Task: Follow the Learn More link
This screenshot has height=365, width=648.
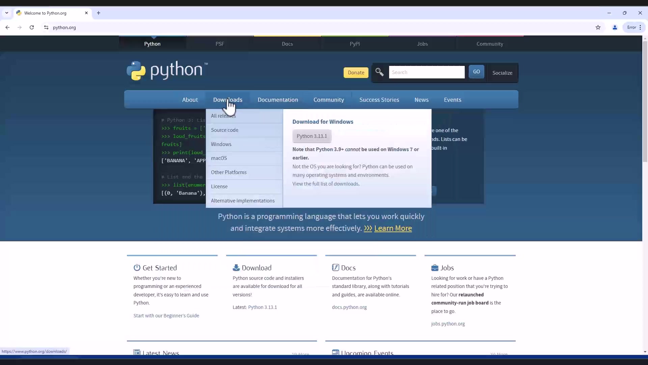Action: tap(393, 228)
